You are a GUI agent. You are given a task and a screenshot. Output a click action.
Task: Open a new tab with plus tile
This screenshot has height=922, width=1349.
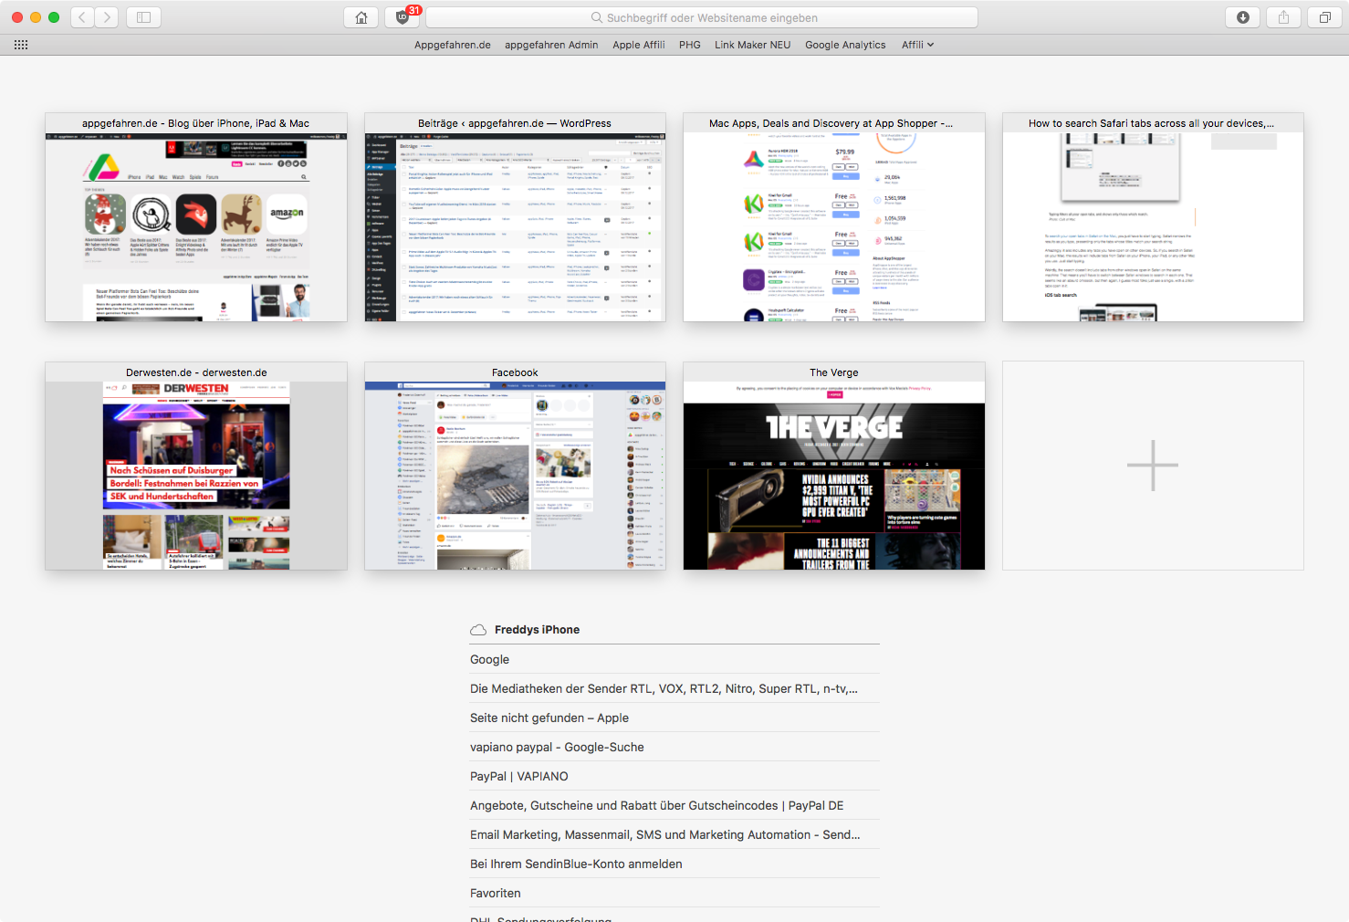(1153, 466)
